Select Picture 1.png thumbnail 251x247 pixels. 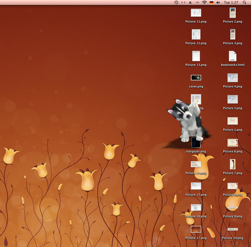click(x=233, y=121)
